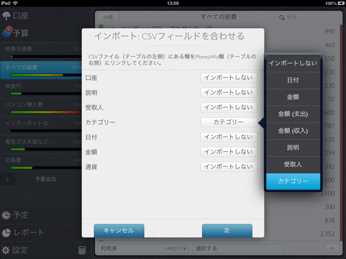
Task: Click the 分類 button
Action: coord(108,17)
